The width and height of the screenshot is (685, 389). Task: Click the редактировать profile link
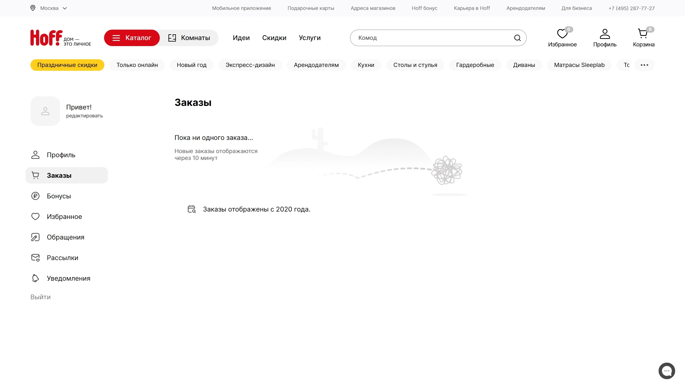(x=84, y=116)
